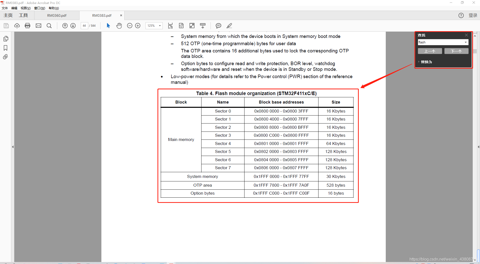Click the 528 bytes size cell

tap(336, 185)
